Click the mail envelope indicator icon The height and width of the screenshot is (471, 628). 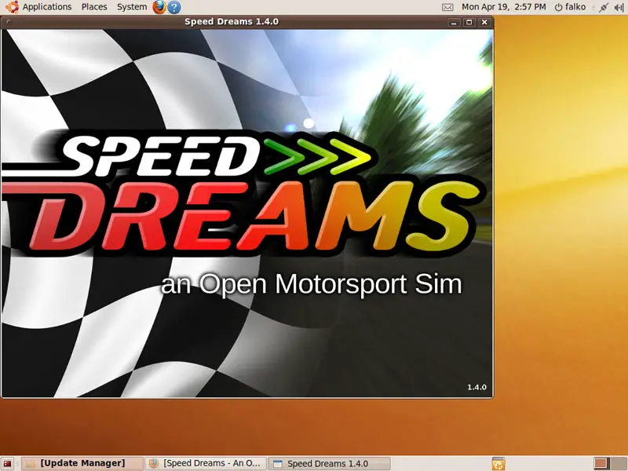[x=447, y=7]
